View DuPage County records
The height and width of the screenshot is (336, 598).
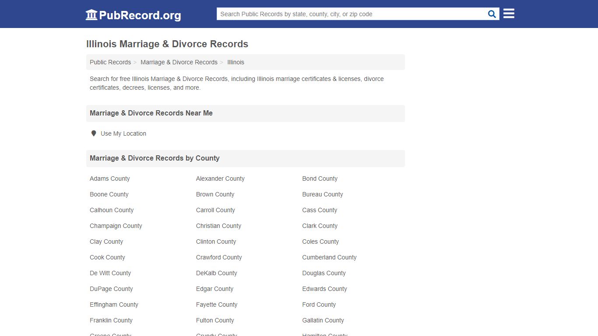click(111, 289)
